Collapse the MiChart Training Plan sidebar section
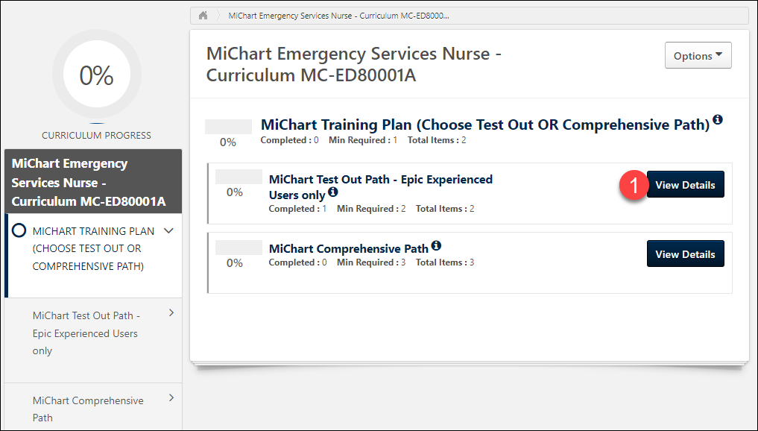 (169, 231)
